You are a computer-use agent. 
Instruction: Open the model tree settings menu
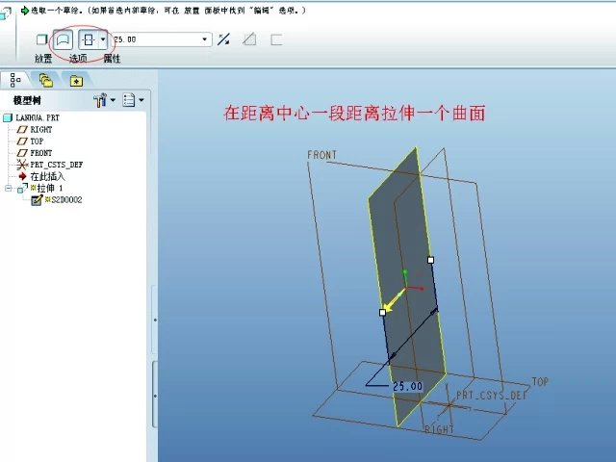[x=102, y=100]
